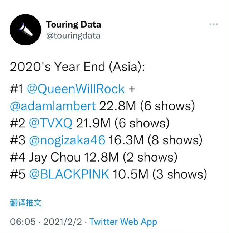Open the @touringdata handle

(x=73, y=36)
